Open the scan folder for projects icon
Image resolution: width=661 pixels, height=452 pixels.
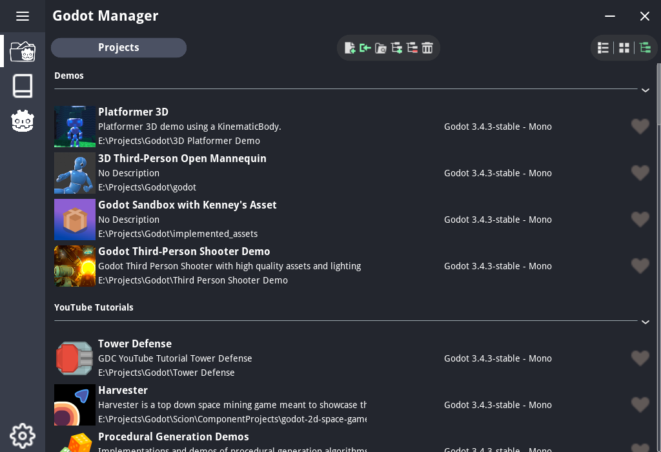tap(381, 48)
